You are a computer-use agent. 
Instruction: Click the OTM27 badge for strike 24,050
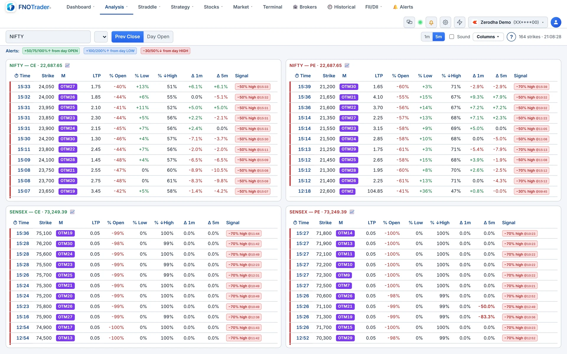pos(68,87)
